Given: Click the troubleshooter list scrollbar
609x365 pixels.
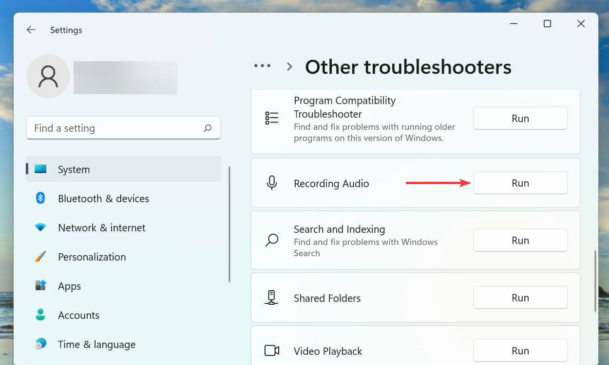Looking at the screenshot, I should (x=595, y=281).
